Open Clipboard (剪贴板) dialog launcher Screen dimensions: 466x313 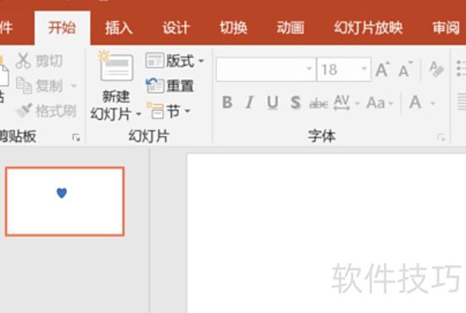[x=76, y=138]
